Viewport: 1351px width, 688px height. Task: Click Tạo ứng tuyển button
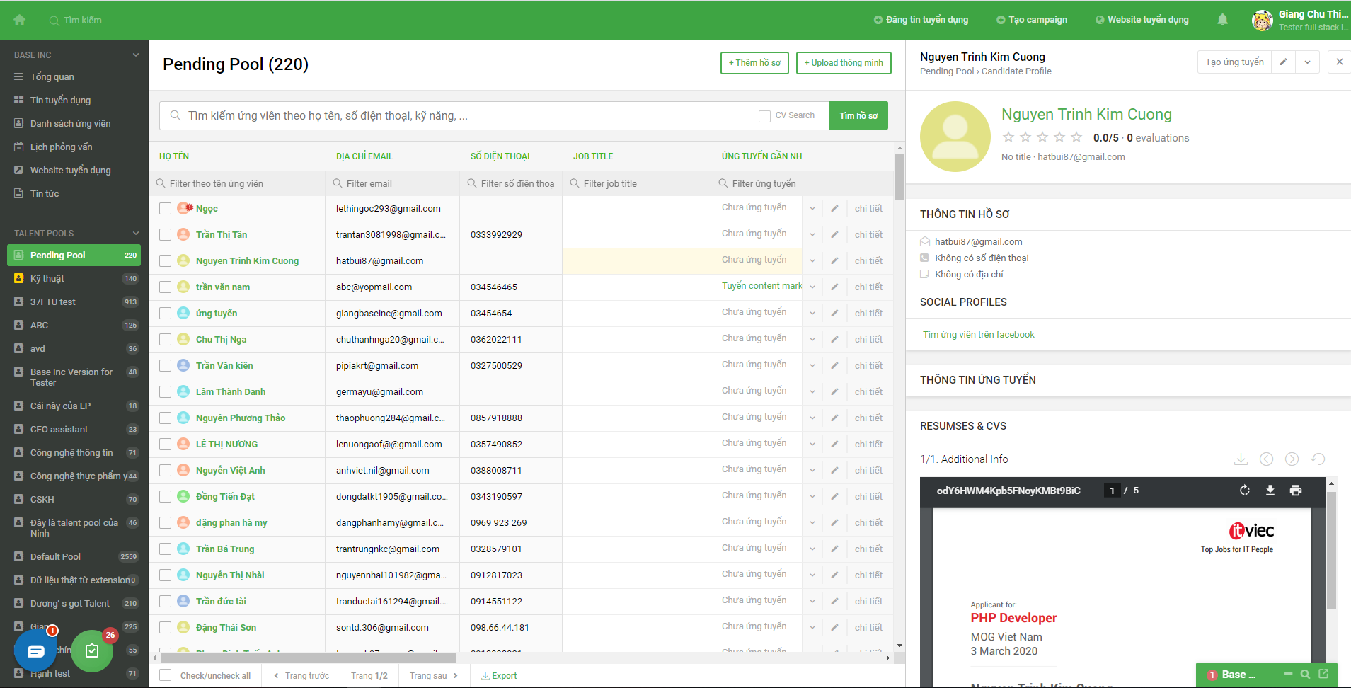pos(1234,62)
